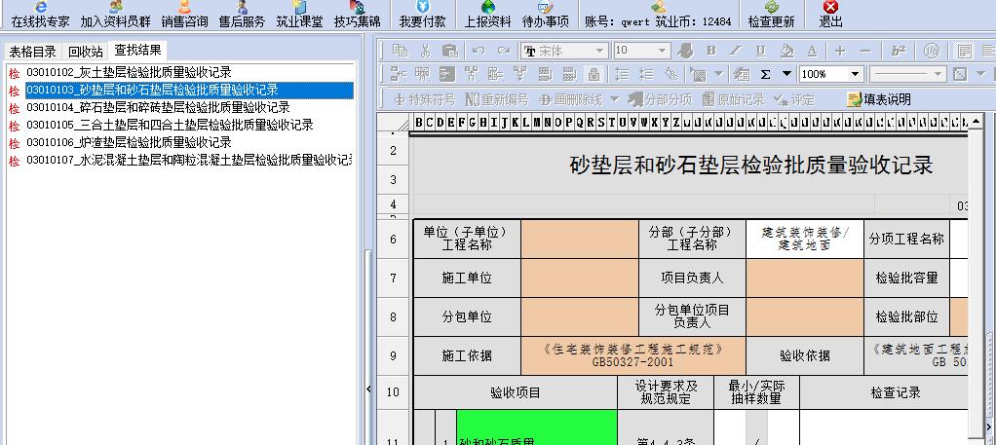This screenshot has width=996, height=445.
Task: Open the 待办事项 to-do items
Action: [546, 14]
